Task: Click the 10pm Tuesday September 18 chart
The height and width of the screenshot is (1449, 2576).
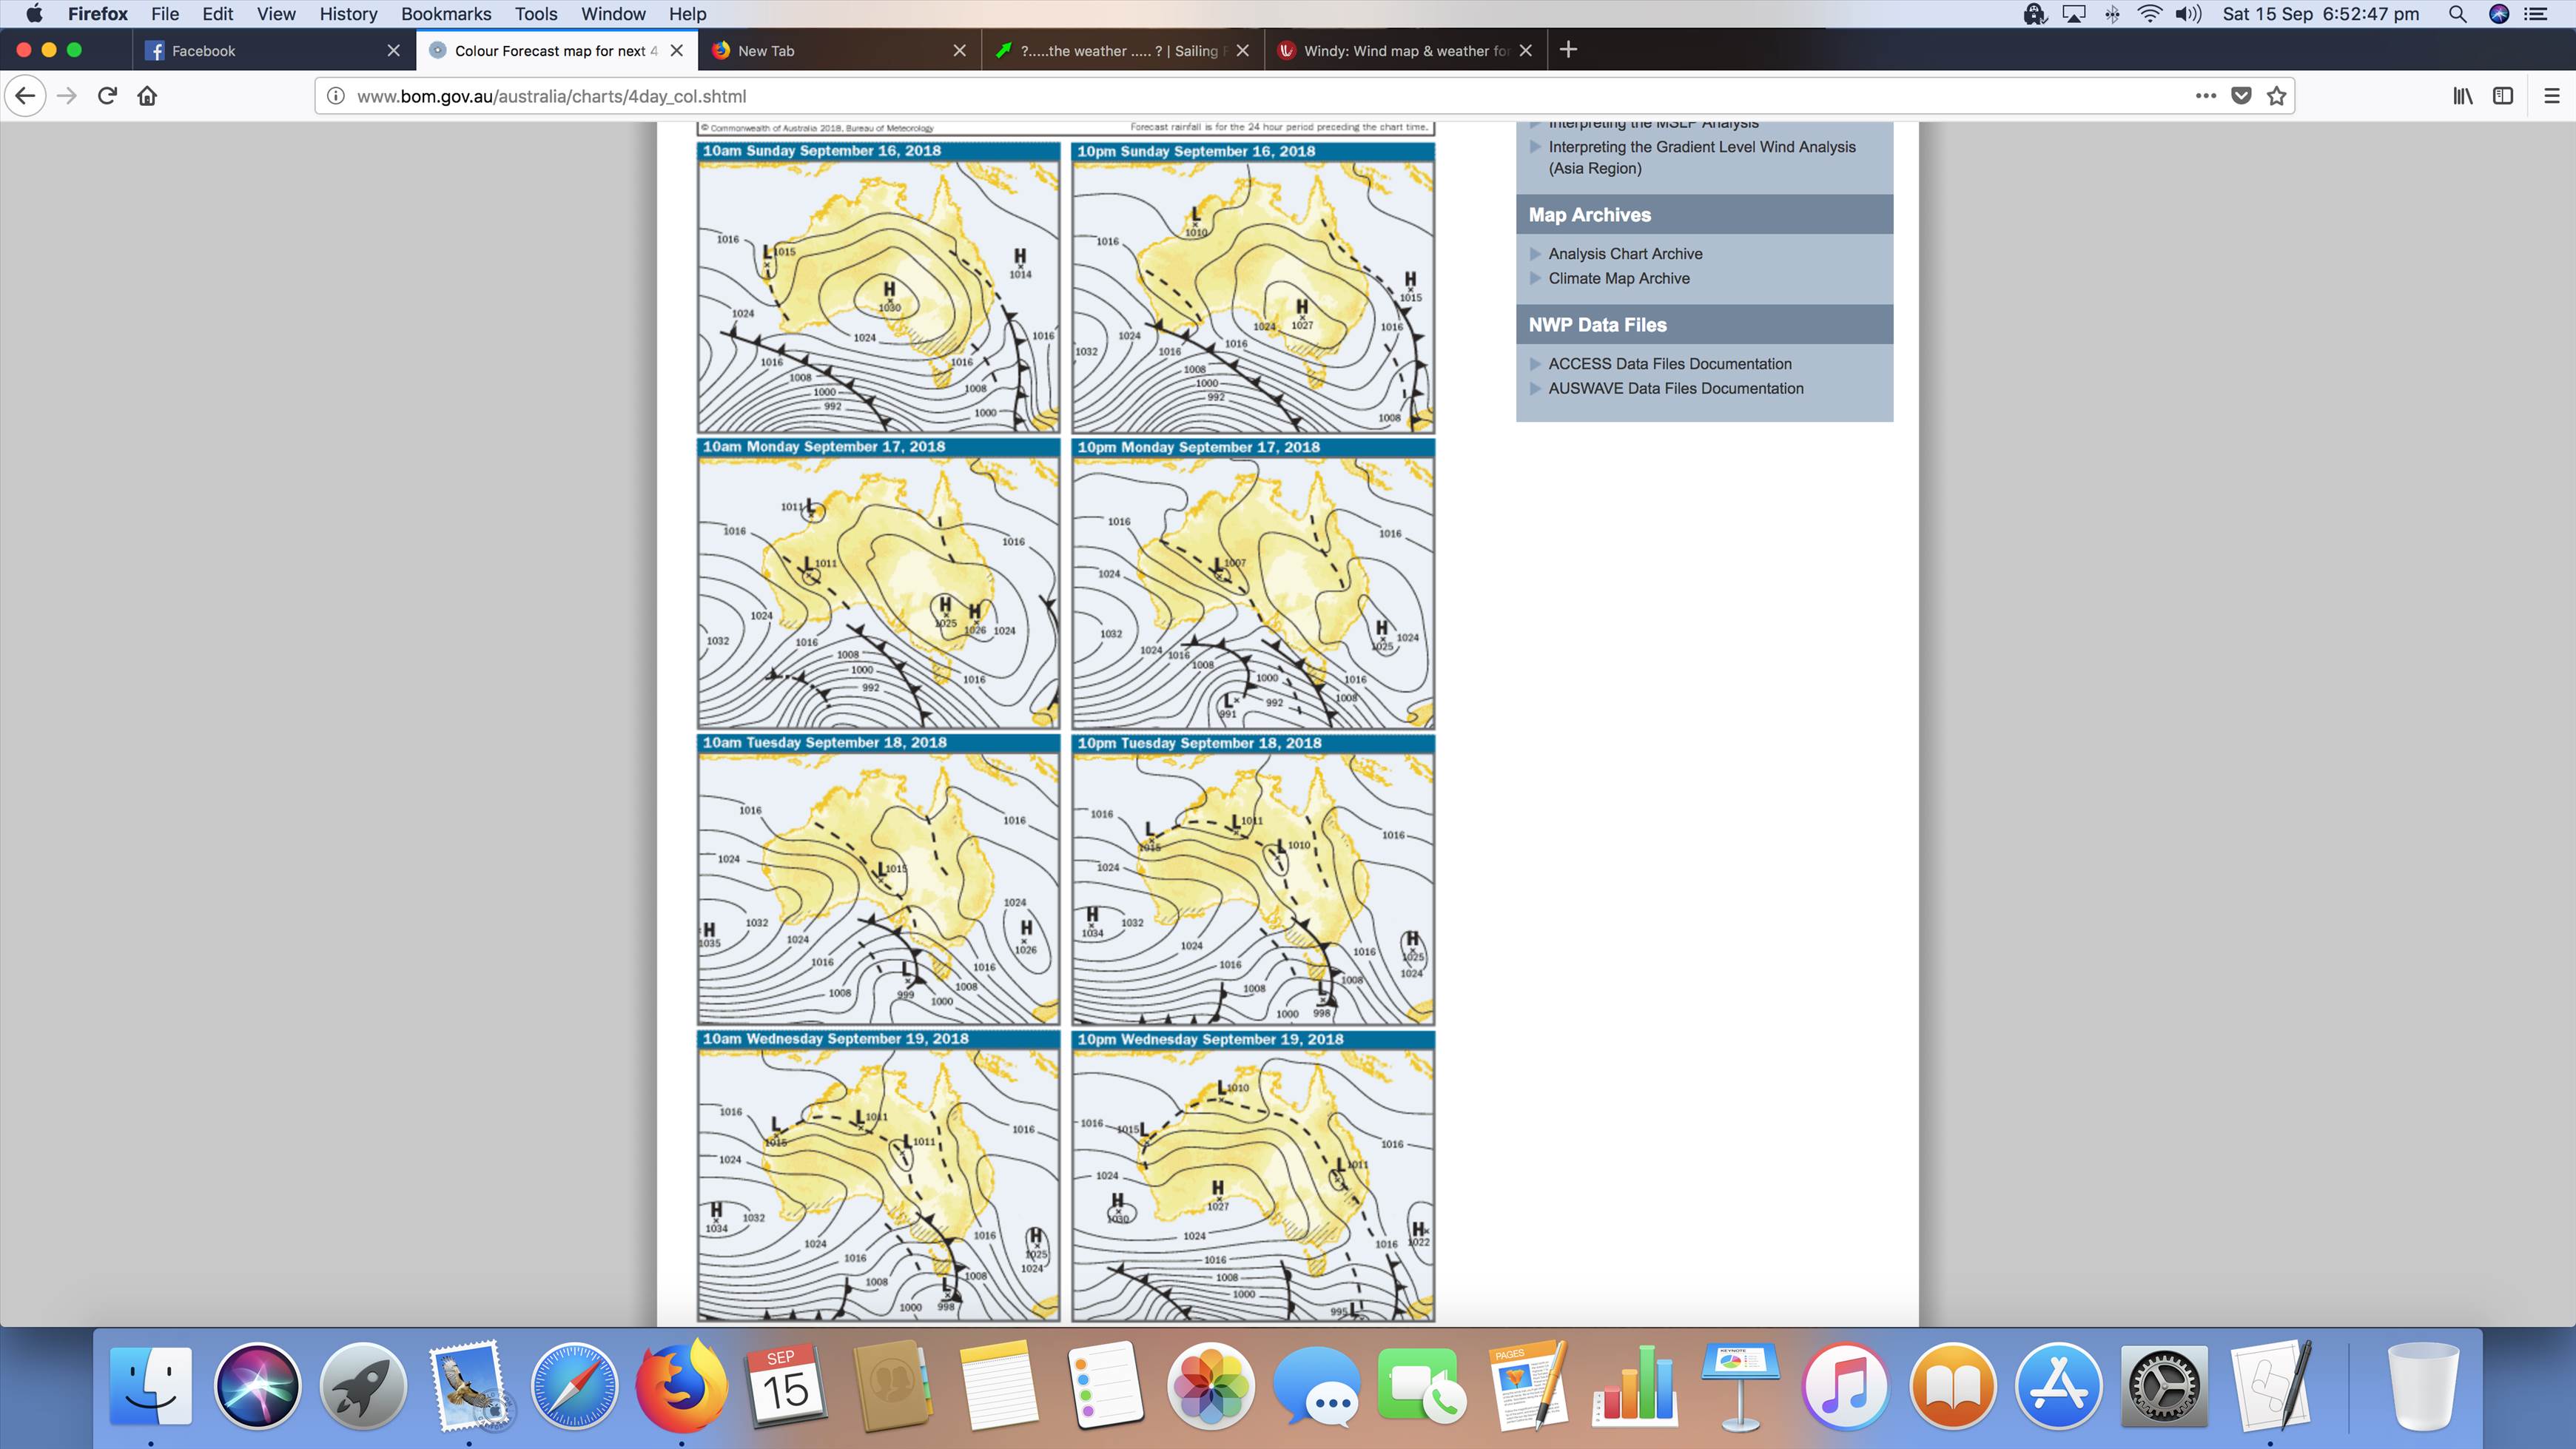Action: click(1253, 888)
